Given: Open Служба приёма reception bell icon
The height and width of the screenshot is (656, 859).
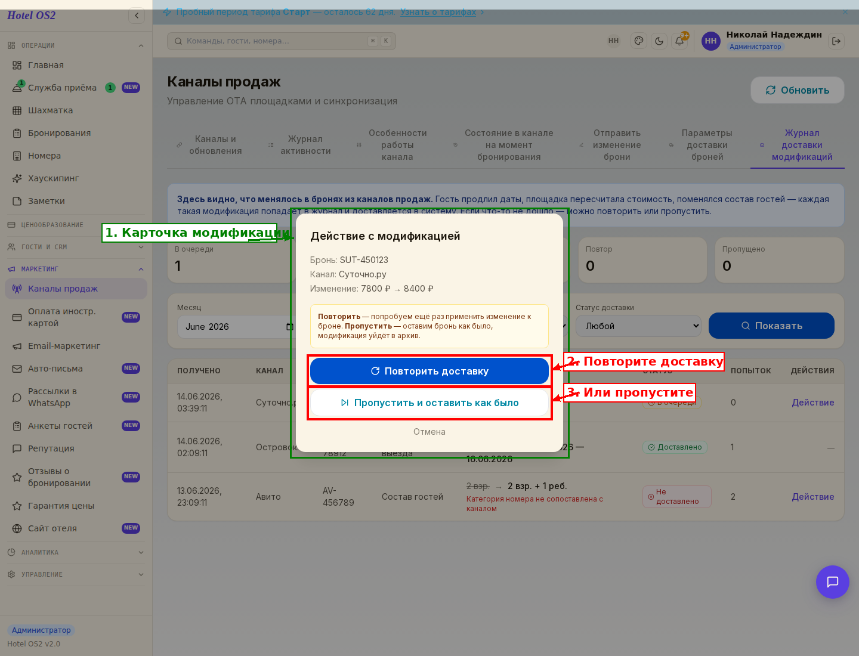Looking at the screenshot, I should [17, 88].
